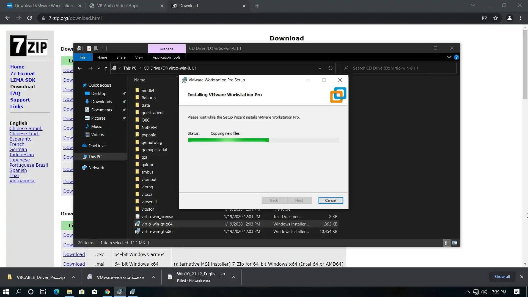Screen dimensions: 528x297
Task: Click the LZMA SDK link in 7-Zip sidebar
Action: tap(23, 80)
